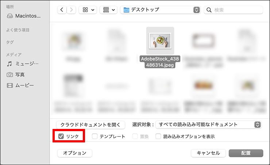Uncheck the リンク checkbox

(x=61, y=136)
